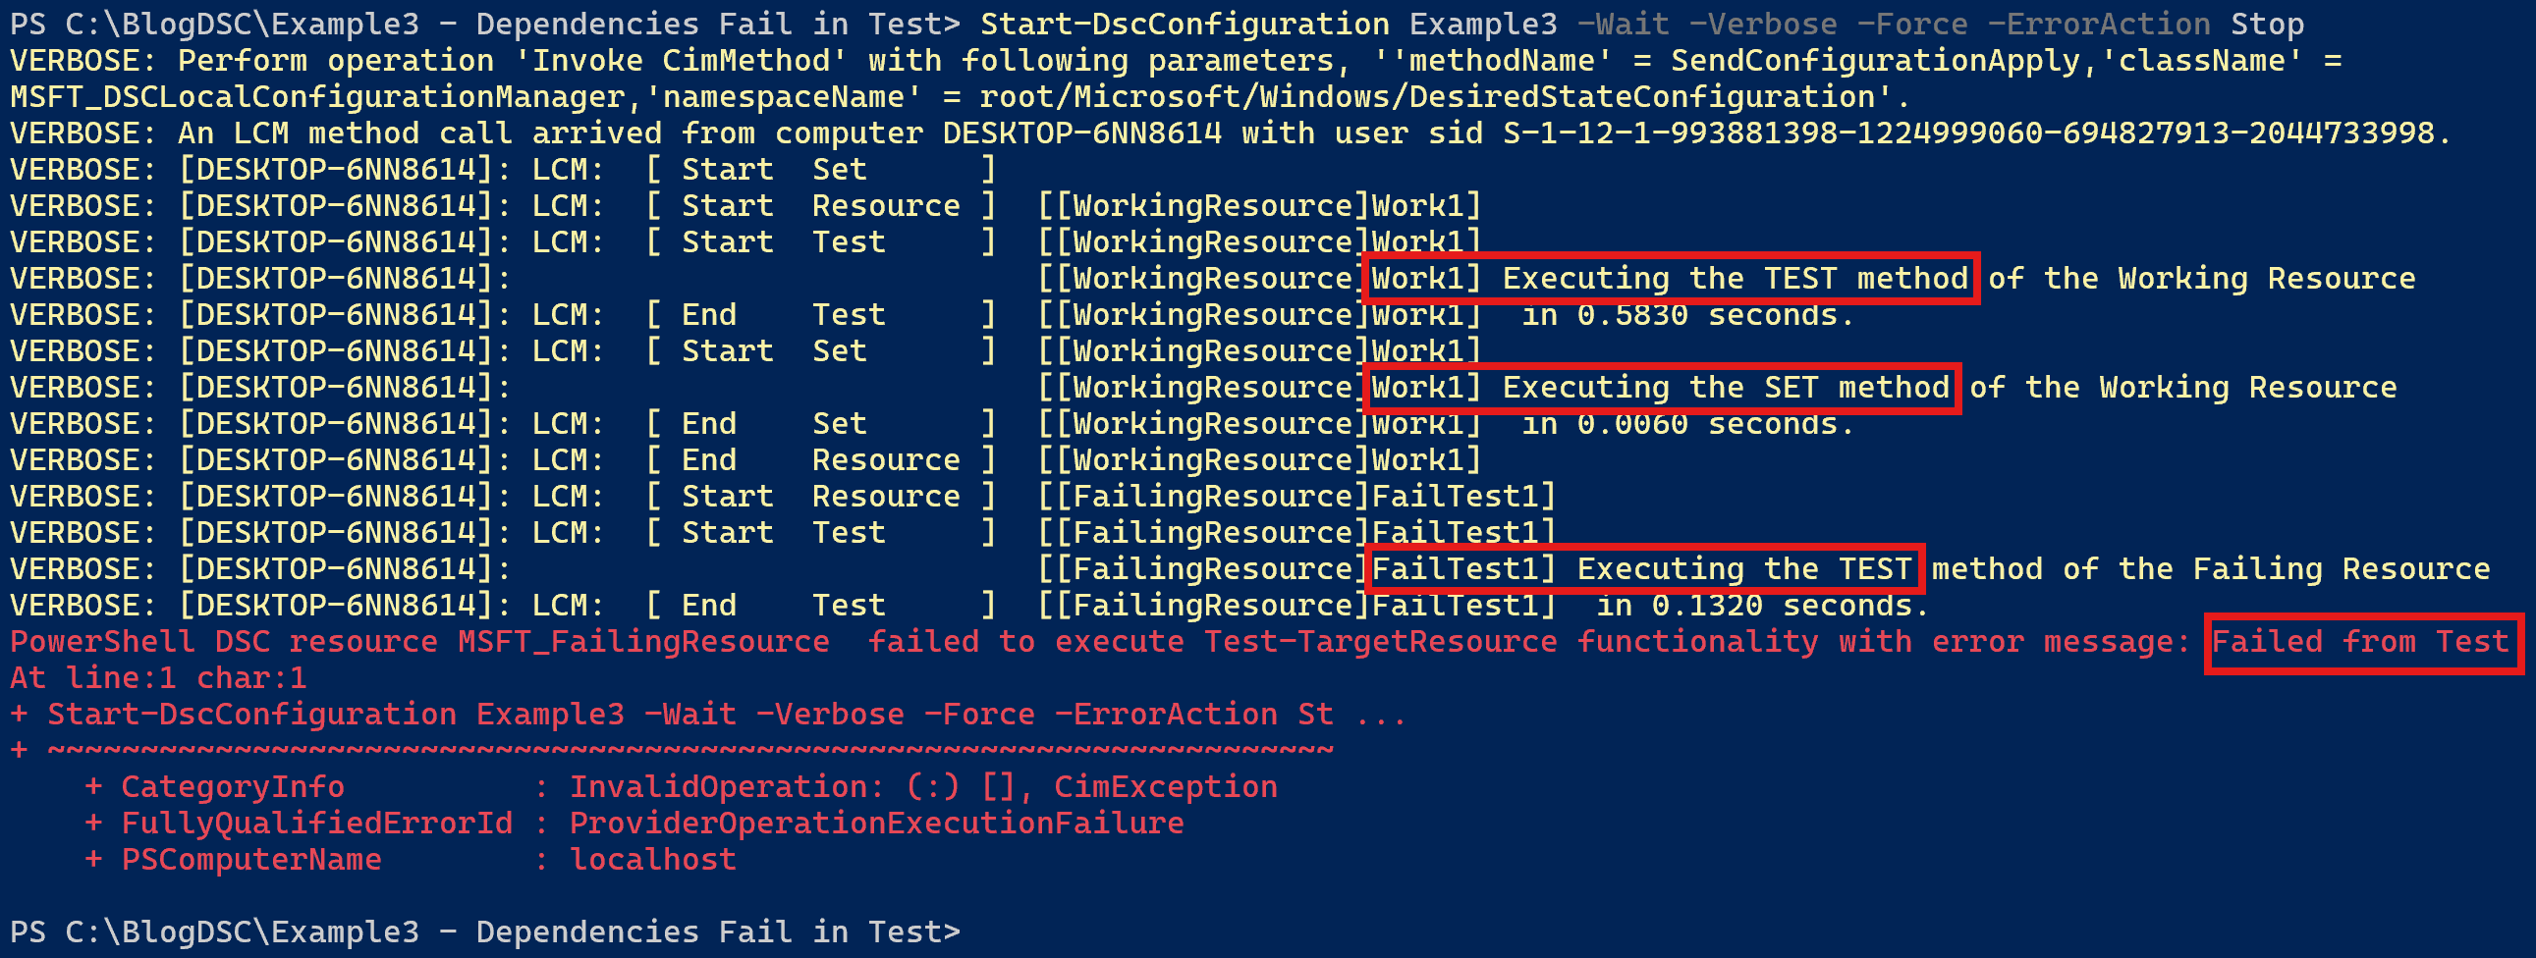Click 'in 0.0060 seconds.' timing text
2536x958 pixels.
point(1687,424)
